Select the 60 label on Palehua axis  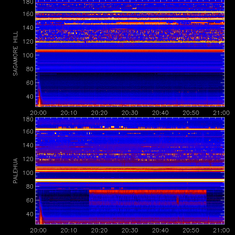[x=30, y=200]
